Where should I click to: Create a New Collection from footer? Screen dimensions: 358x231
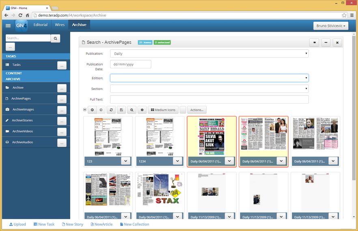[135, 224]
